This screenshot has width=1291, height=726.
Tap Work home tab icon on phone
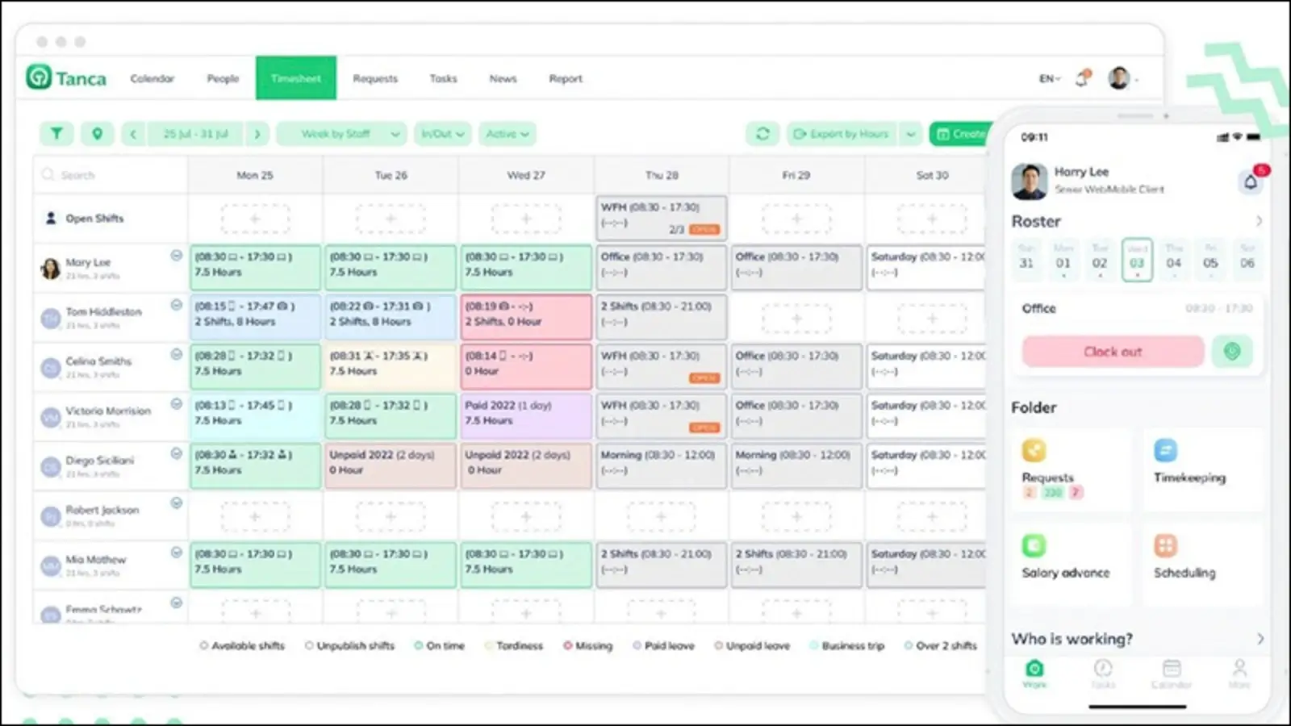[x=1034, y=673]
